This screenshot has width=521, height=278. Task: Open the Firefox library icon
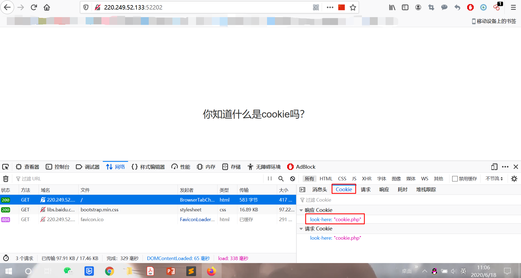(392, 7)
